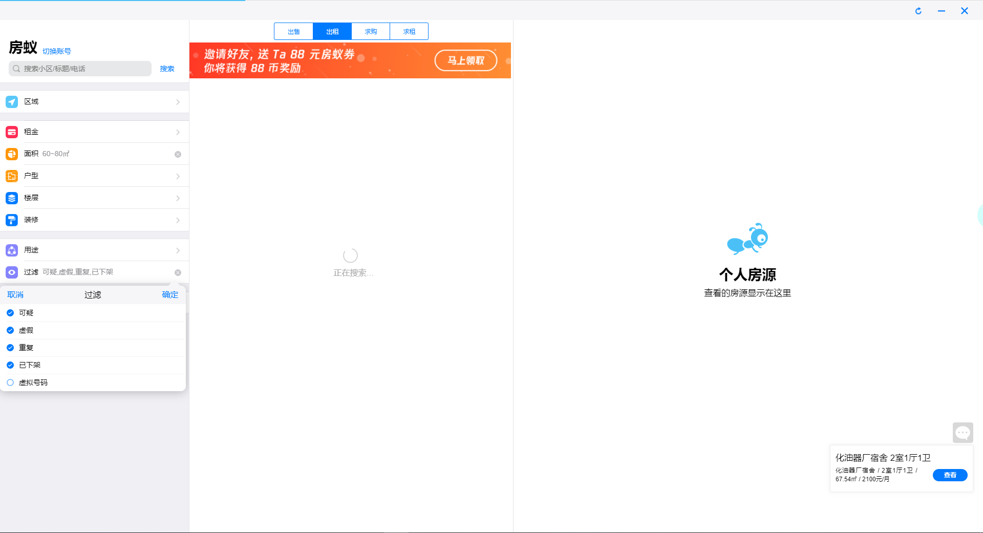983x533 pixels.
Task: Expand the 租金 filter row
Action: [x=95, y=132]
